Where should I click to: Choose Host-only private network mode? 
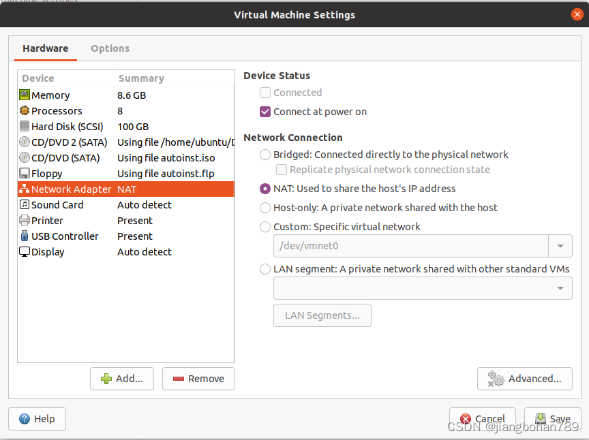[x=265, y=208]
